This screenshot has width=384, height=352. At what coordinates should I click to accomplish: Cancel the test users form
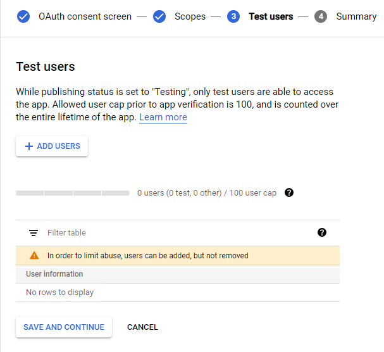(x=142, y=327)
